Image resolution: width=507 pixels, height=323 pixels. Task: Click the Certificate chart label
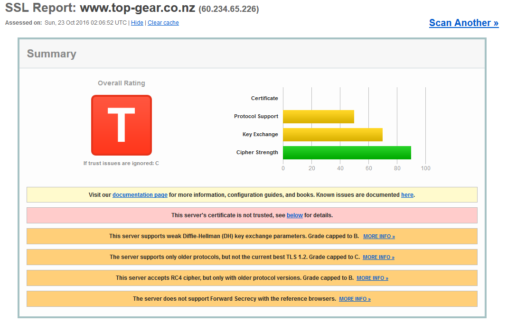(x=264, y=98)
